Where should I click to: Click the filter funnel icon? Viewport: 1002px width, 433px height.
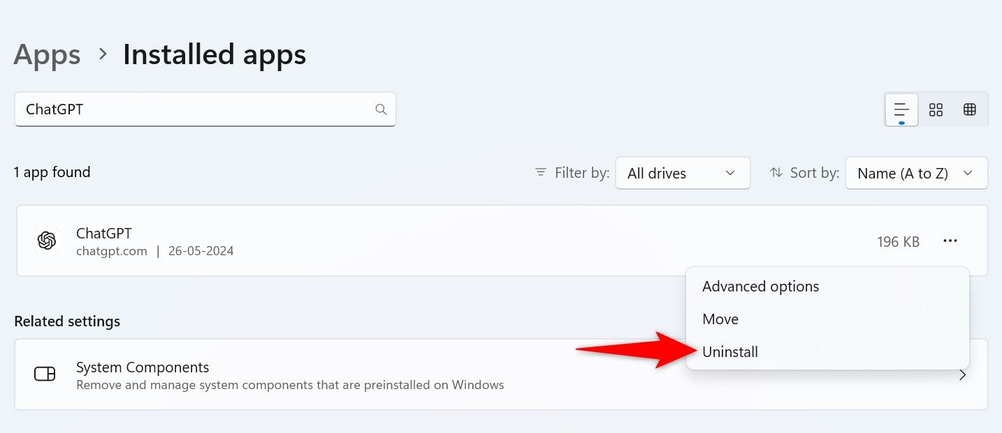[540, 172]
